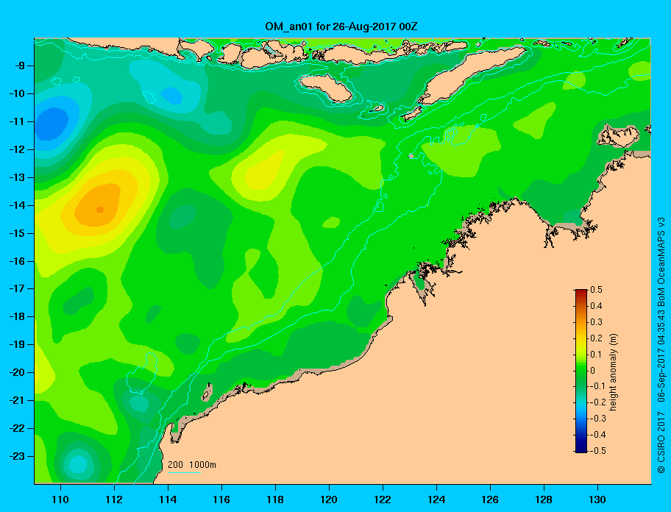Click the CSIRO BoM OceanMAPS copyright text
The width and height of the screenshot is (671, 512).
click(661, 344)
